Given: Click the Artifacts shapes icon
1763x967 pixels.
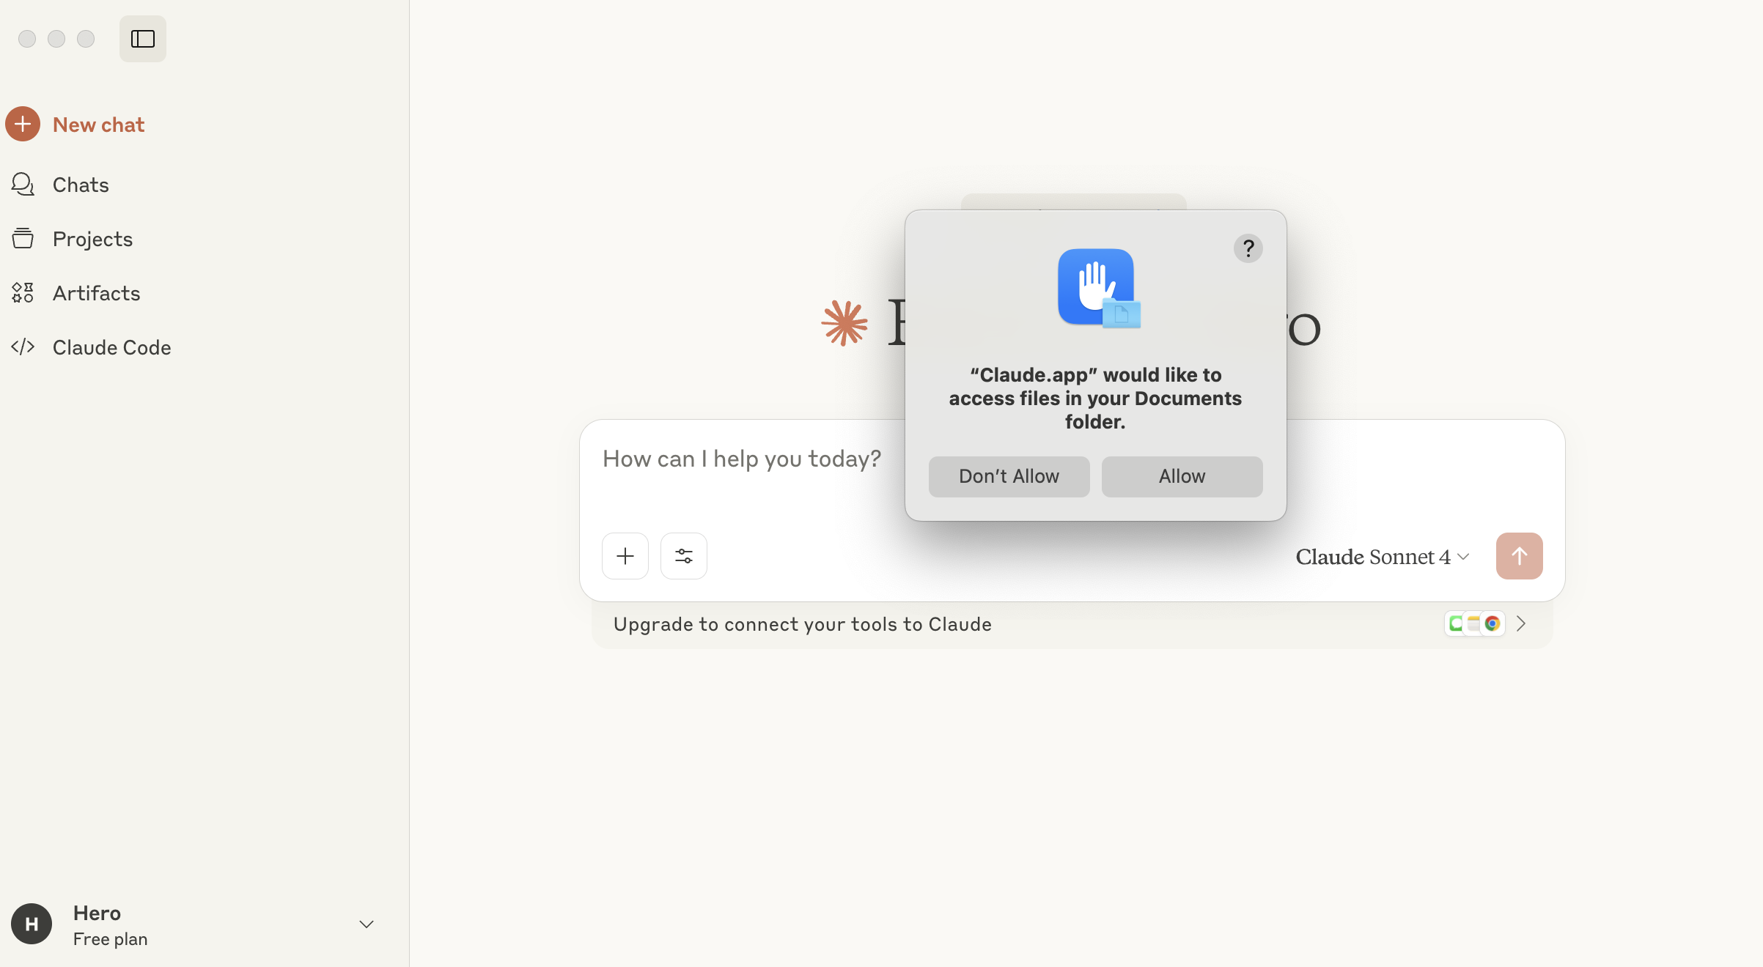Looking at the screenshot, I should pyautogui.click(x=23, y=293).
